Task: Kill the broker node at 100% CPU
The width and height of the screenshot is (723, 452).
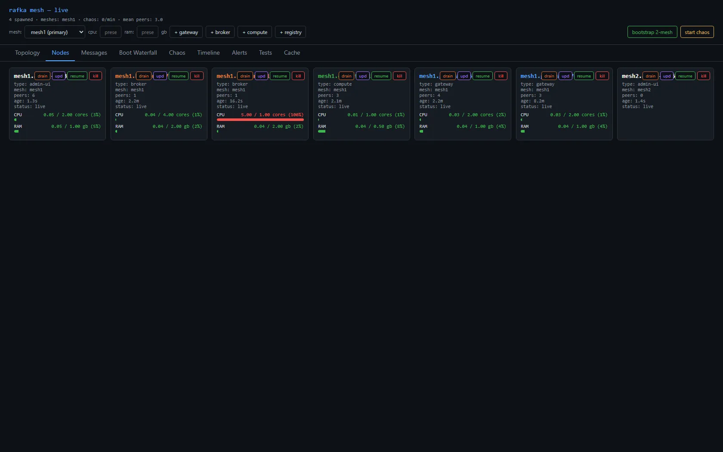Action: (298, 76)
